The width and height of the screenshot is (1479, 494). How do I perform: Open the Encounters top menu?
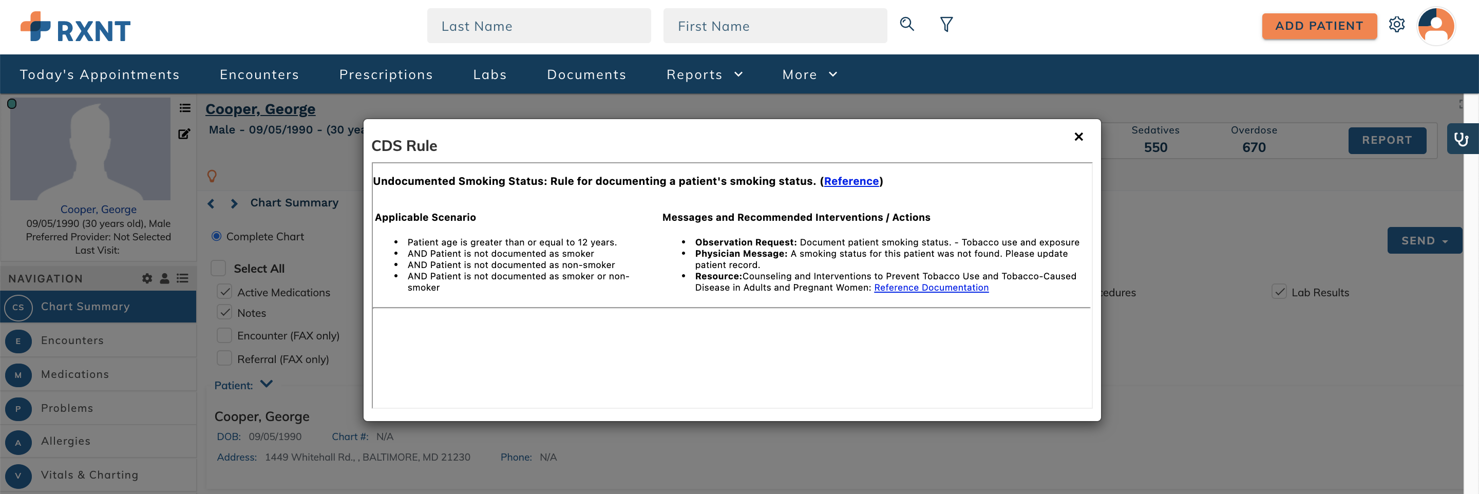coord(259,74)
